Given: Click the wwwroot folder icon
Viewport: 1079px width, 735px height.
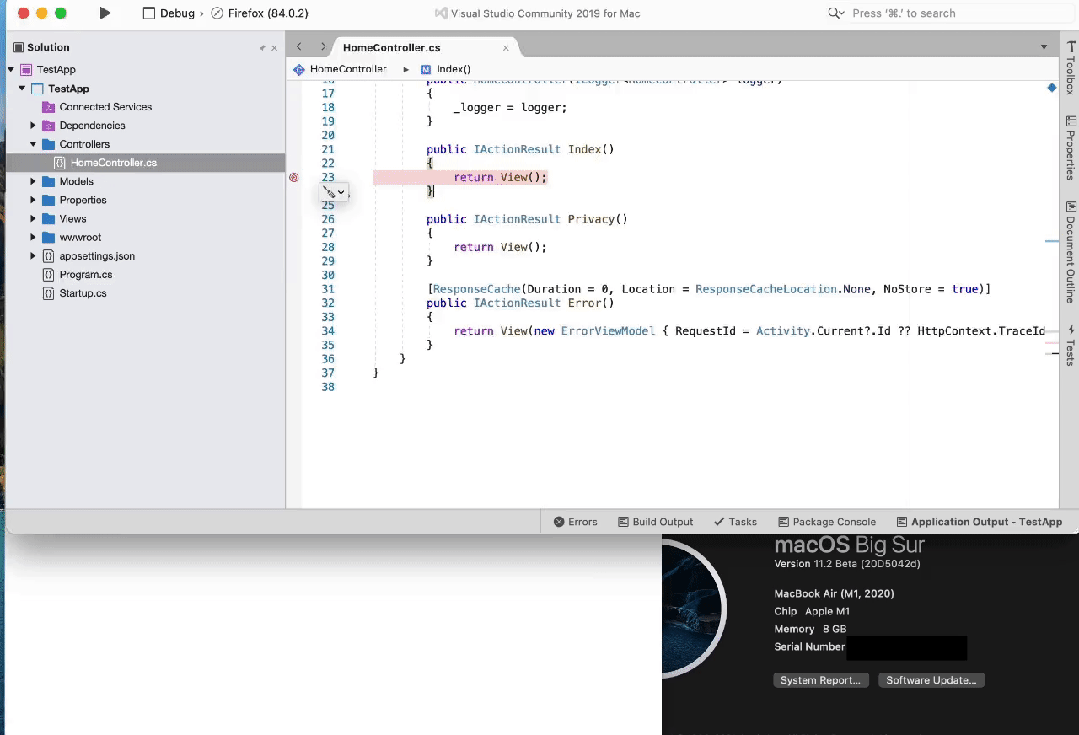Looking at the screenshot, I should click(x=49, y=237).
